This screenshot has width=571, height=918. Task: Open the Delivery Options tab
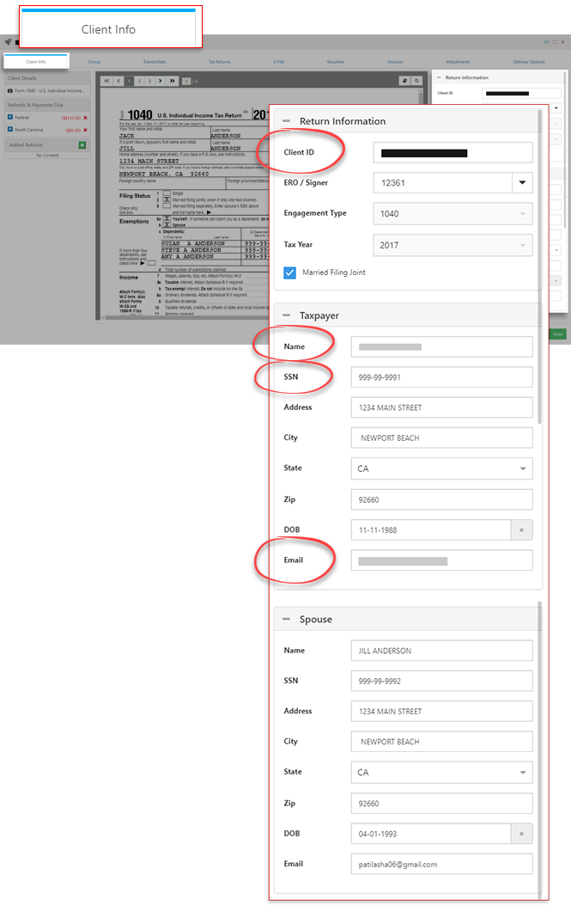[x=529, y=62]
